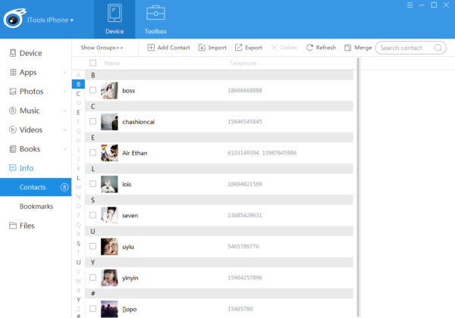Focus the Search contact input field
This screenshot has height=318, width=455.
pos(406,48)
